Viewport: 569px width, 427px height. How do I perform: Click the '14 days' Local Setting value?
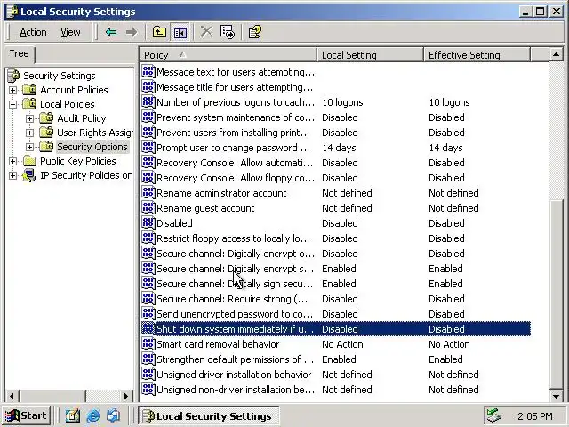click(x=339, y=148)
